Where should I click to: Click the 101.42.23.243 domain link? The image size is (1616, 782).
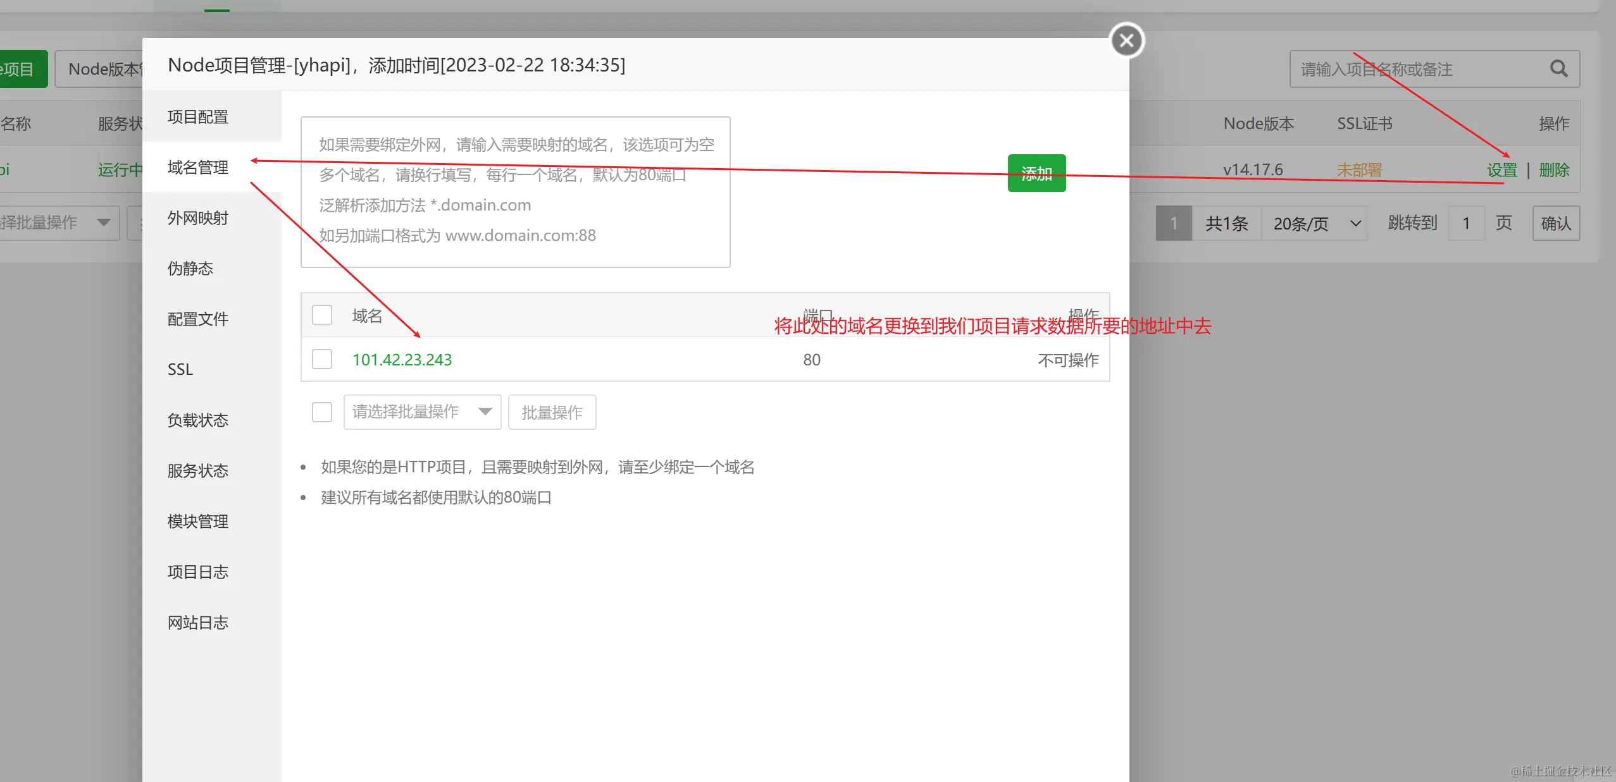(x=402, y=360)
